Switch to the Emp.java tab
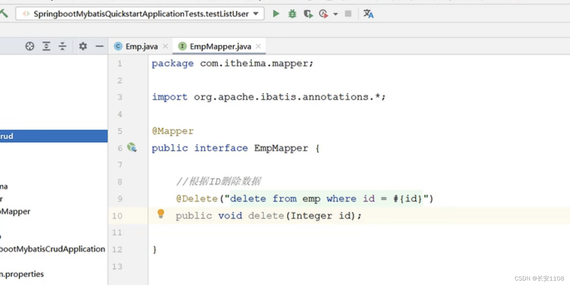The image size is (570, 285). pyautogui.click(x=141, y=47)
